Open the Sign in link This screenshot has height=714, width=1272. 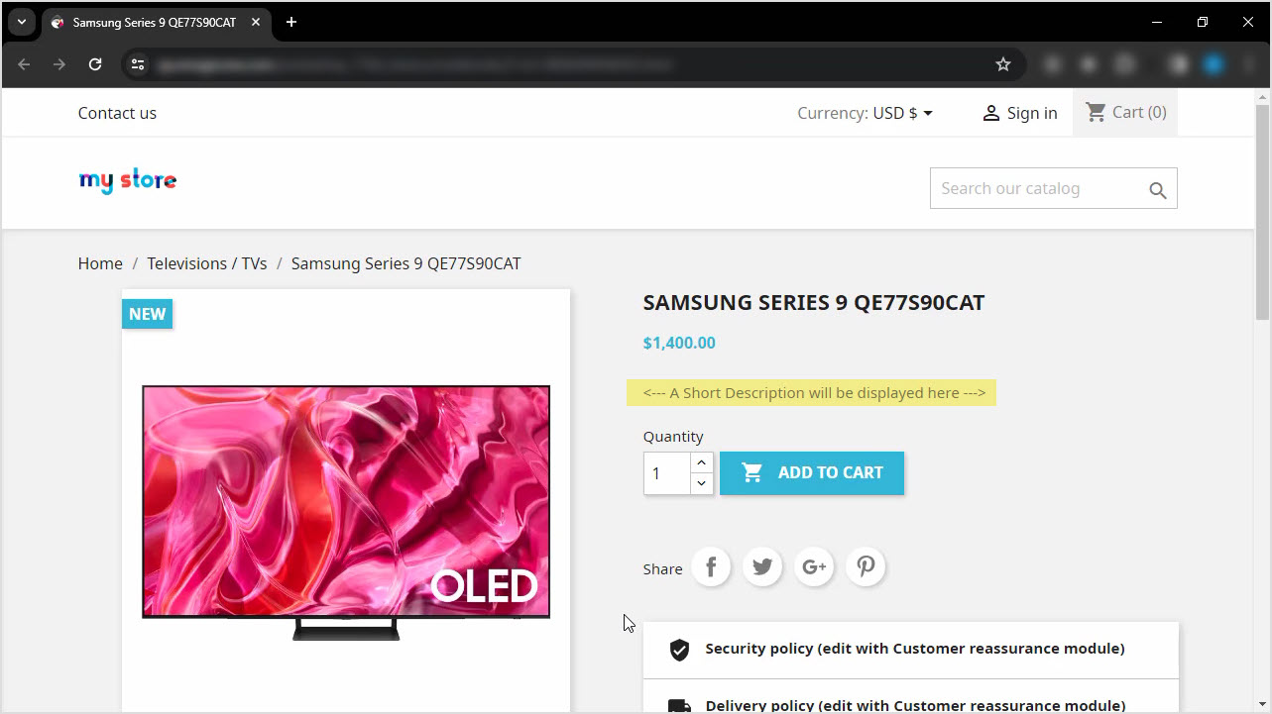coord(1019,113)
